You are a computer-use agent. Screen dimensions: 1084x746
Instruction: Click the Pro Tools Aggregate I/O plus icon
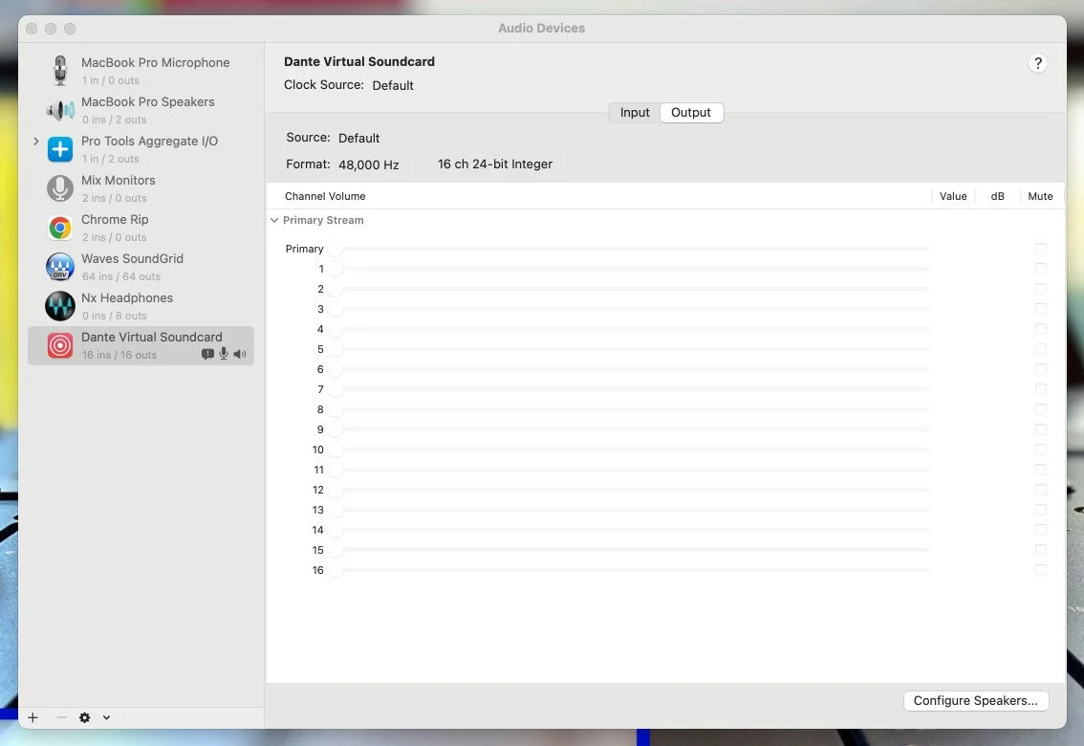tap(60, 149)
